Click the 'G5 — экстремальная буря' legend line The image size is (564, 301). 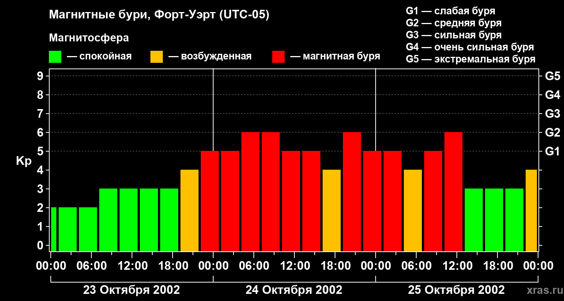point(471,59)
